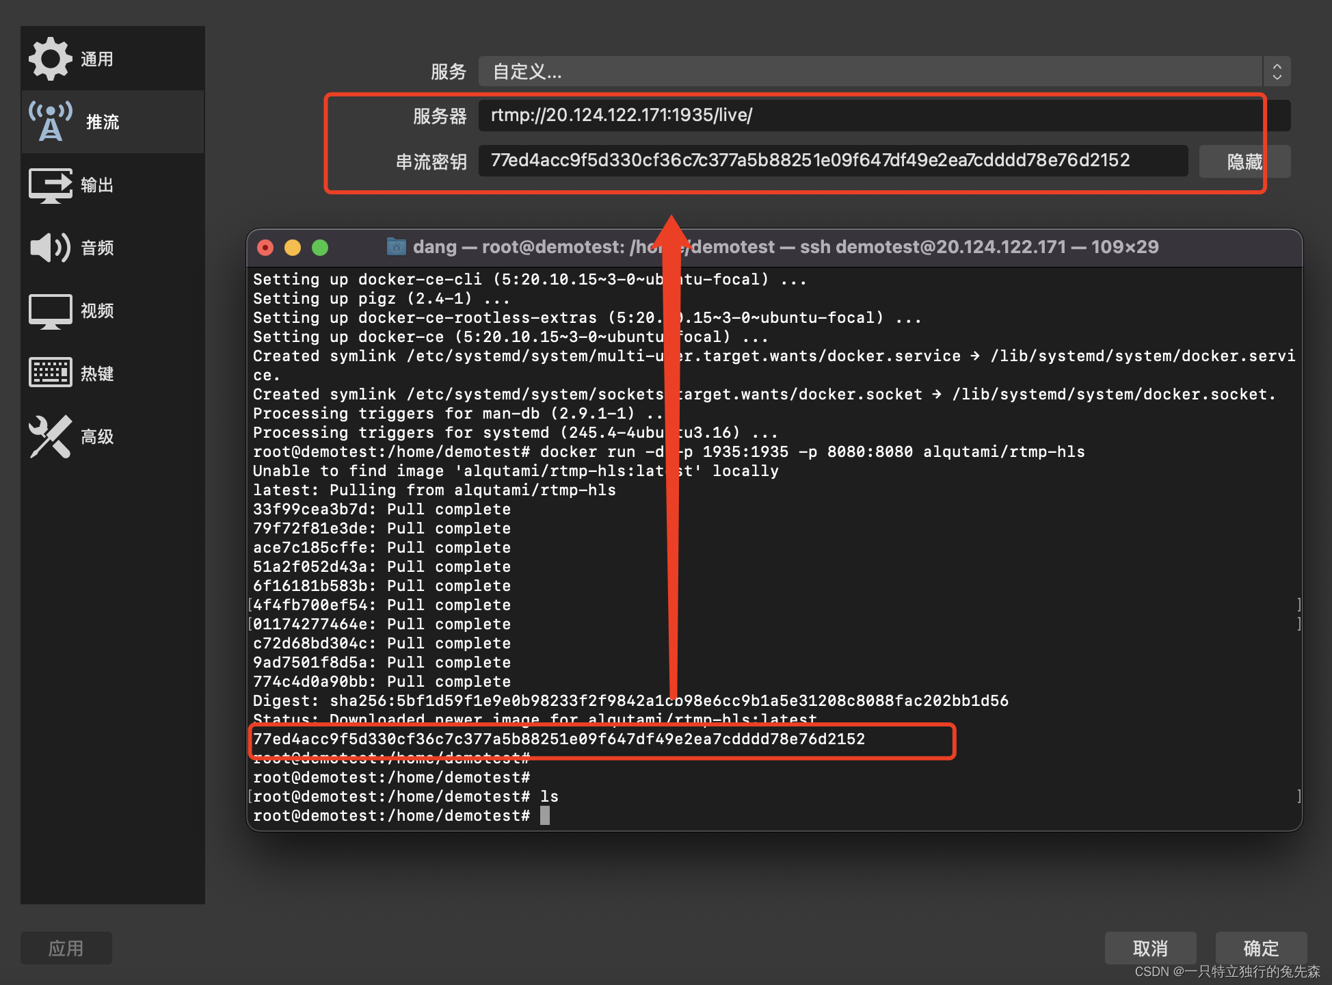This screenshot has width=1332, height=985.
Task: Switch to the 通用 settings tab
Action: coord(113,59)
